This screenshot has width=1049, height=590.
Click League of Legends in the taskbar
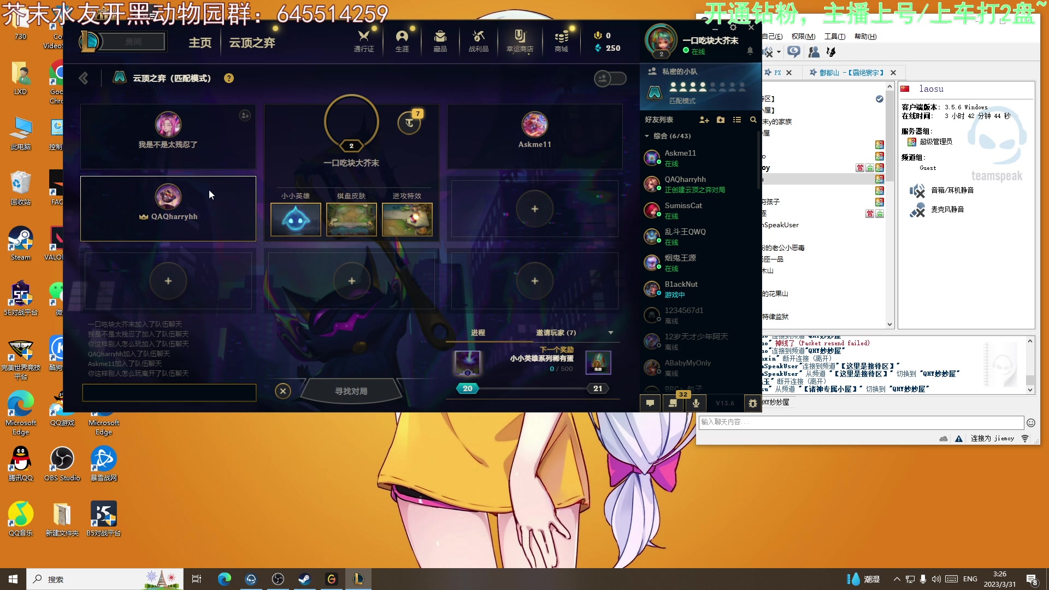pyautogui.click(x=358, y=579)
